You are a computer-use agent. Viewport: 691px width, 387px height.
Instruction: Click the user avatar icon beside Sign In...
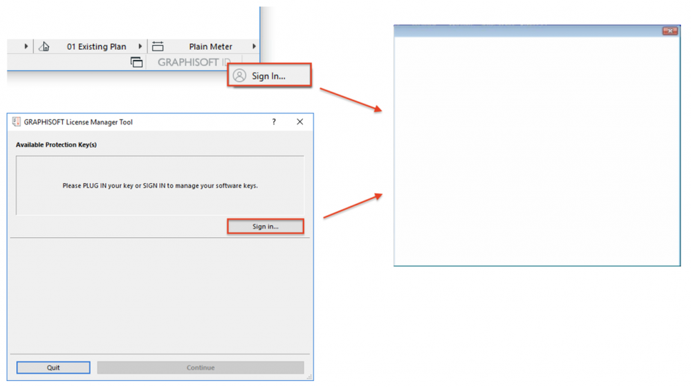(239, 76)
